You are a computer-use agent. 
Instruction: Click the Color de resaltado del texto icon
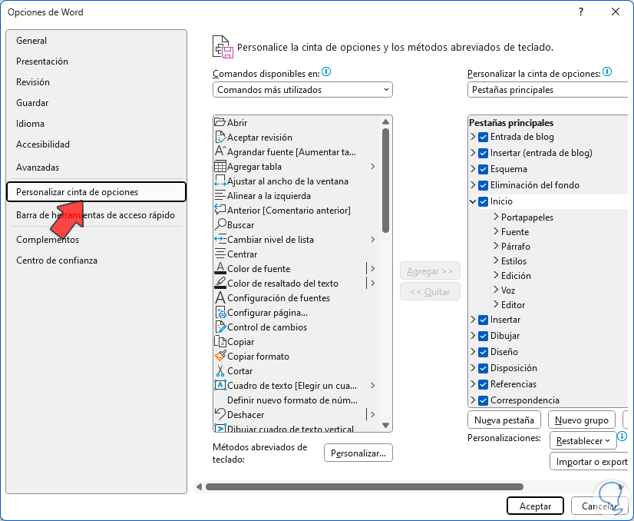click(220, 283)
